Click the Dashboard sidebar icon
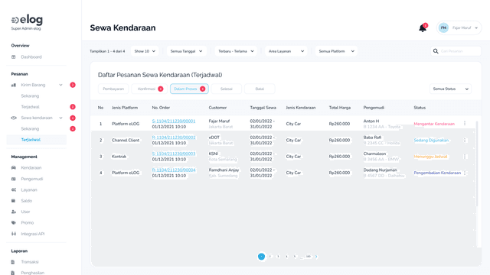Image resolution: width=490 pixels, height=275 pixels. (x=14, y=57)
